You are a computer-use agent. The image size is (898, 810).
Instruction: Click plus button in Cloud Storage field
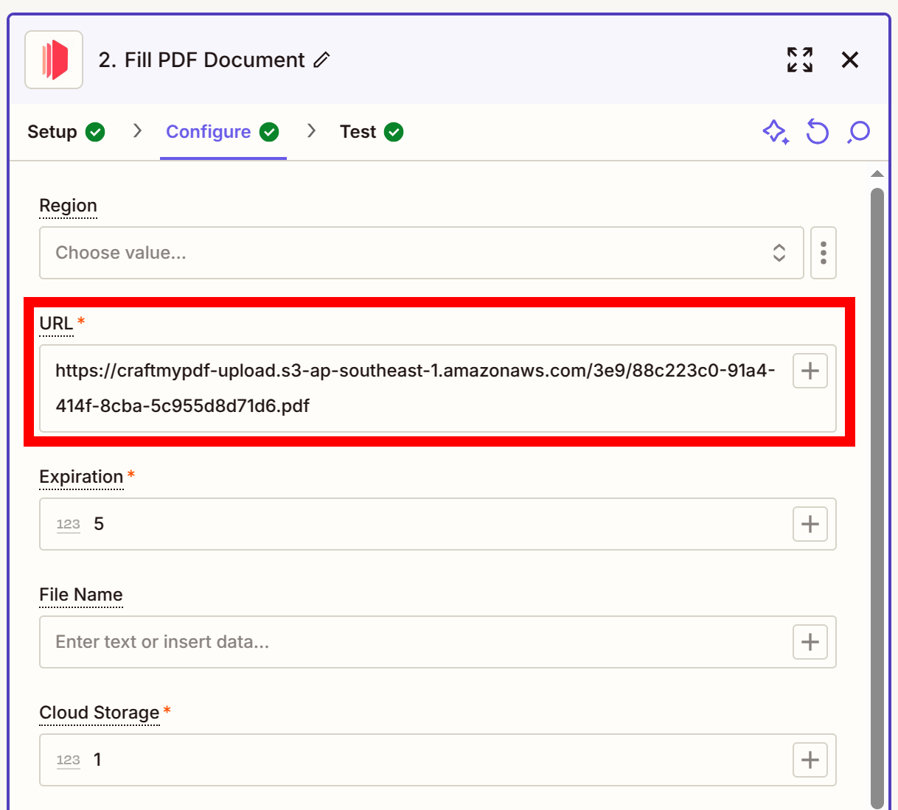(x=810, y=760)
